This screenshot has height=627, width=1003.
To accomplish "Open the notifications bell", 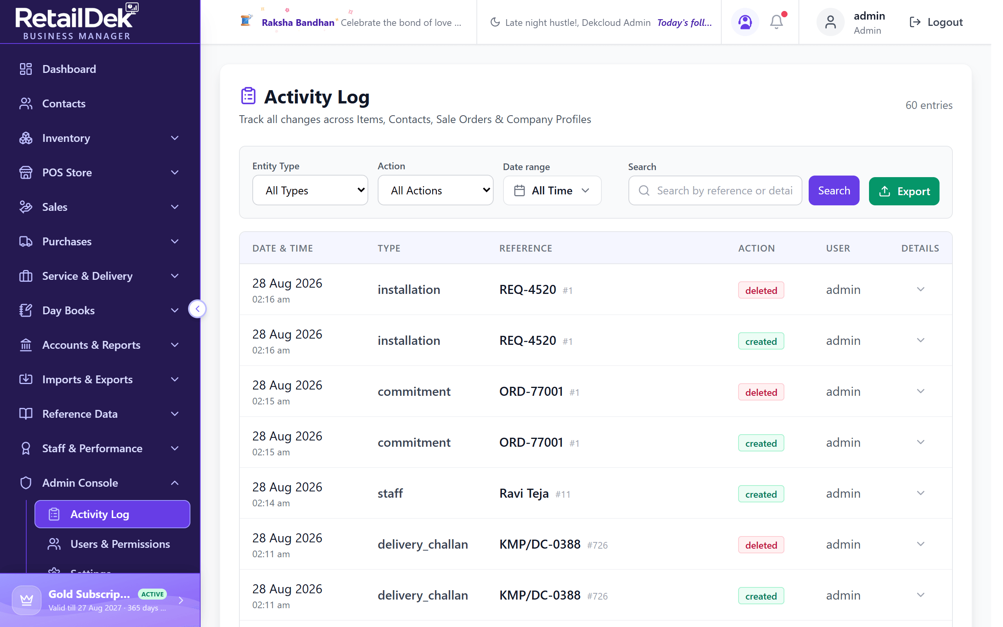I will (776, 22).
